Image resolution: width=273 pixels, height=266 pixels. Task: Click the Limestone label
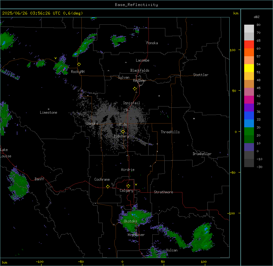[x=48, y=112]
